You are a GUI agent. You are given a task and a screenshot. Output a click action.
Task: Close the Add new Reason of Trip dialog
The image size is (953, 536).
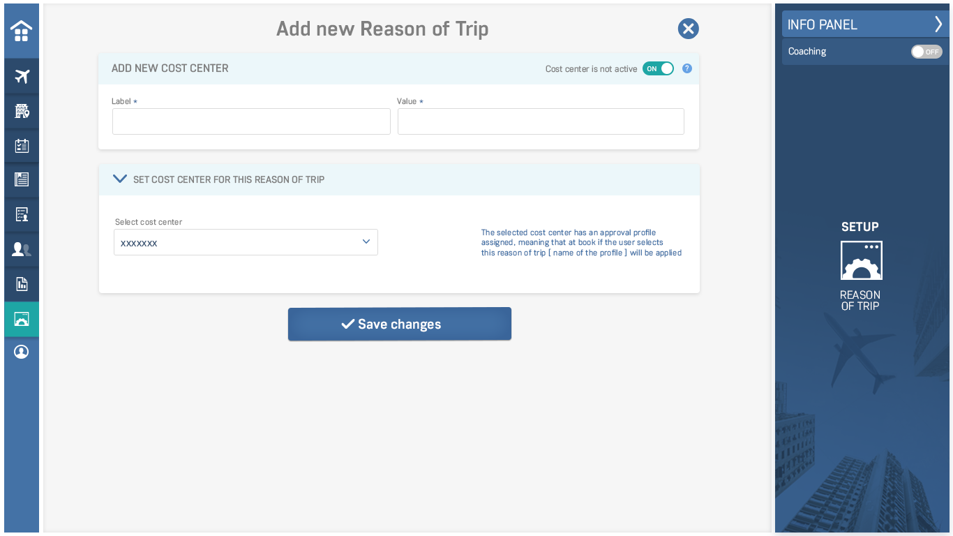pyautogui.click(x=688, y=29)
